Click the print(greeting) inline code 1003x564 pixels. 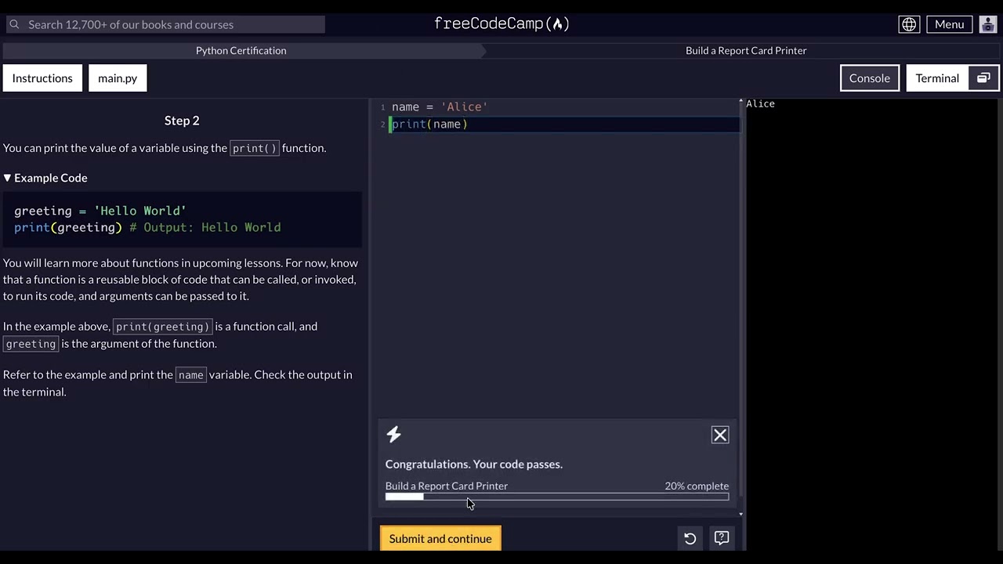163,327
